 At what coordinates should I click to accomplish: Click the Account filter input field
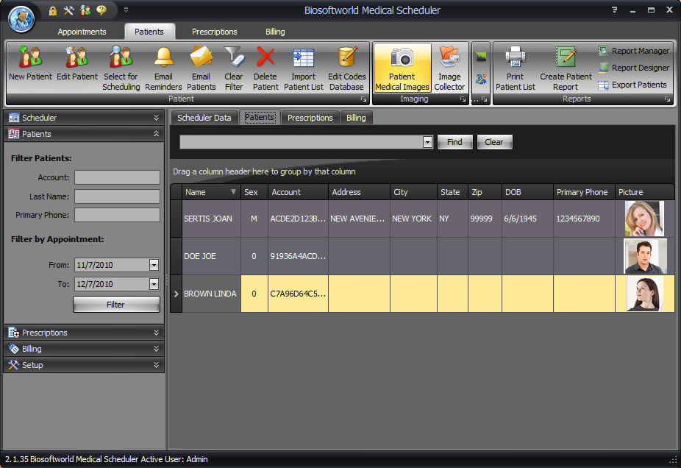pos(117,177)
